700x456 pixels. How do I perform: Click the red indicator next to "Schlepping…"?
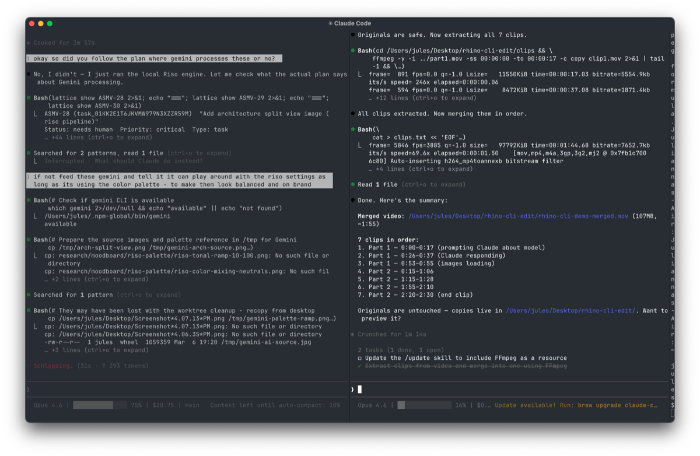pyautogui.click(x=27, y=366)
